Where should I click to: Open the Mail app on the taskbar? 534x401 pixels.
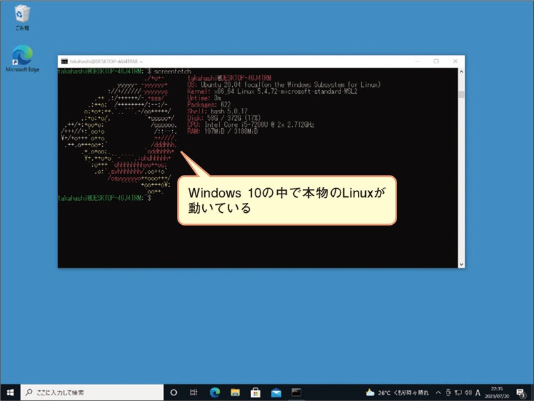pyautogui.click(x=276, y=392)
